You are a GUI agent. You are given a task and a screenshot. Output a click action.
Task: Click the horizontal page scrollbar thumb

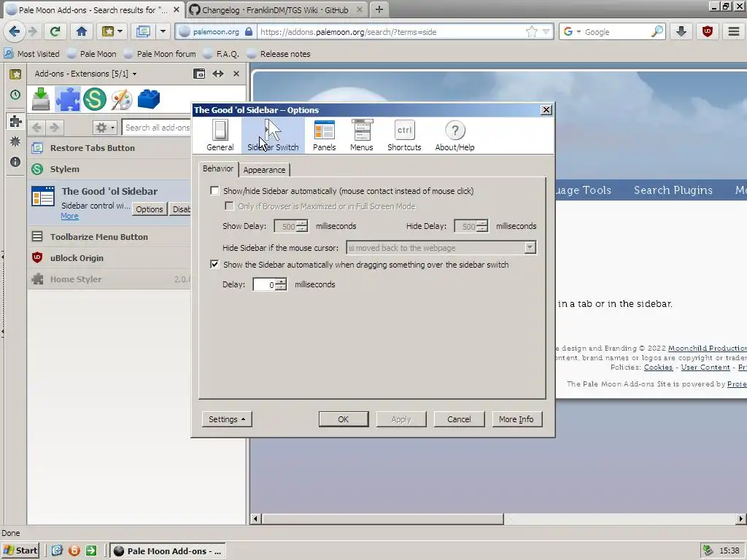pyautogui.click(x=382, y=518)
